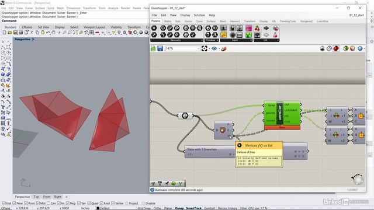Toggle SmartTrack in the status bar
This screenshot has width=374, height=210.
click(193, 208)
